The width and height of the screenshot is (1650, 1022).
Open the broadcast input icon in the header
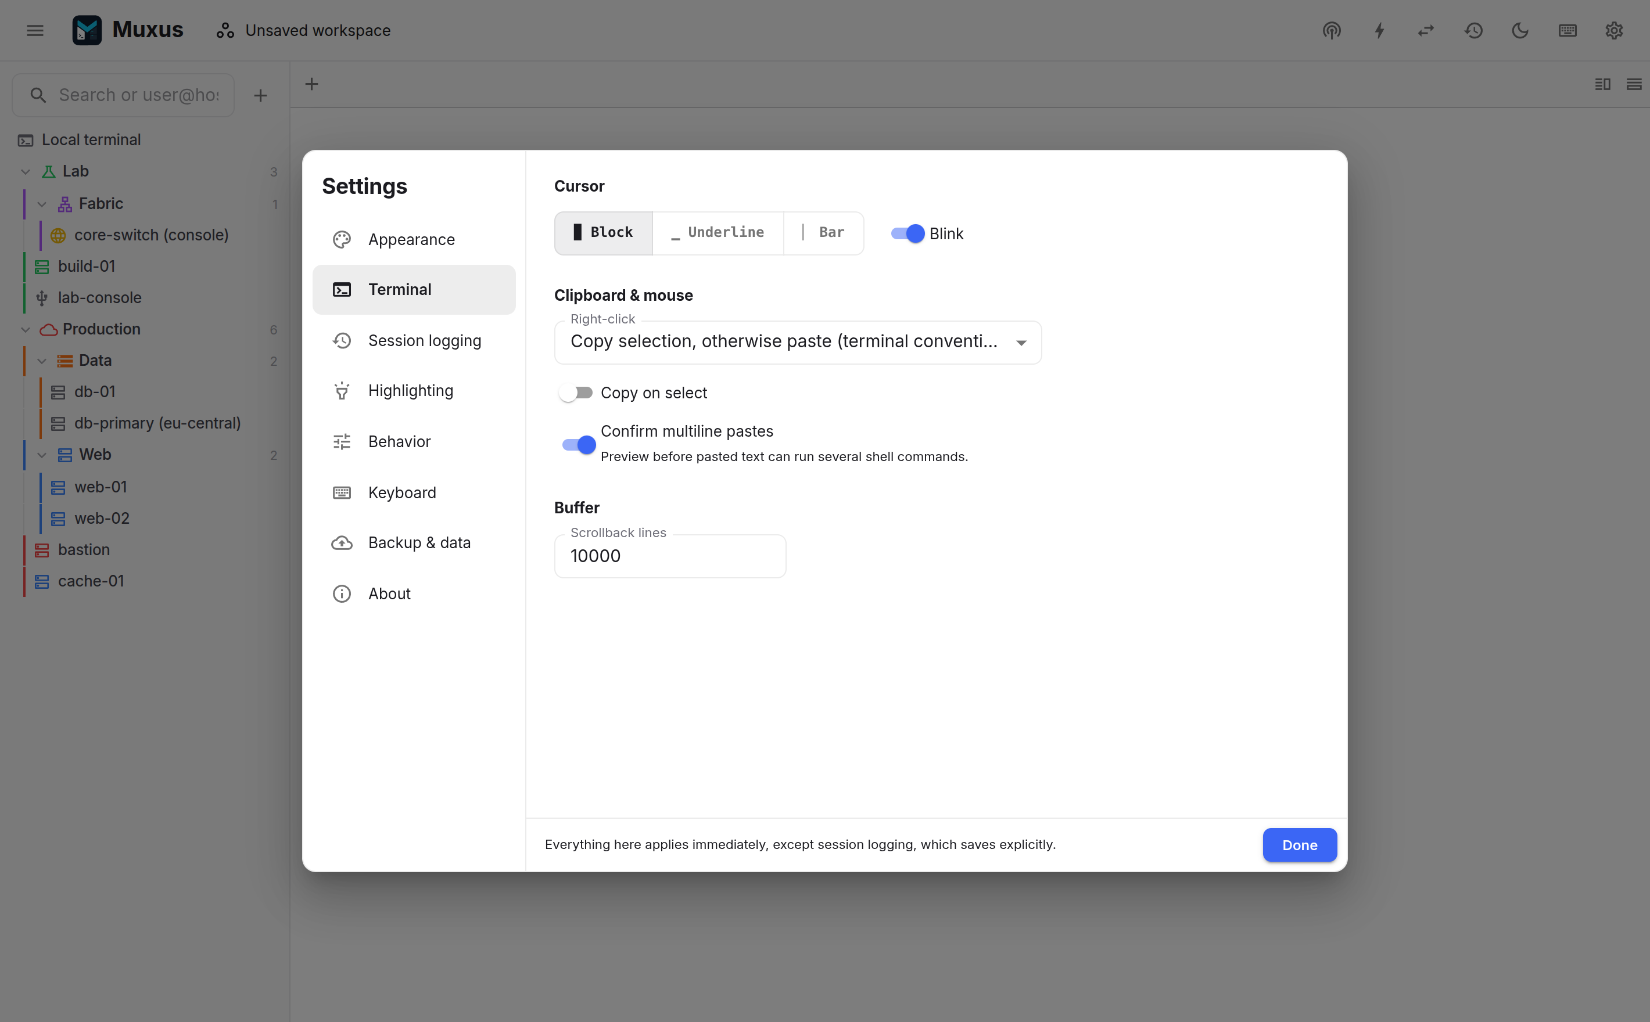(1332, 30)
